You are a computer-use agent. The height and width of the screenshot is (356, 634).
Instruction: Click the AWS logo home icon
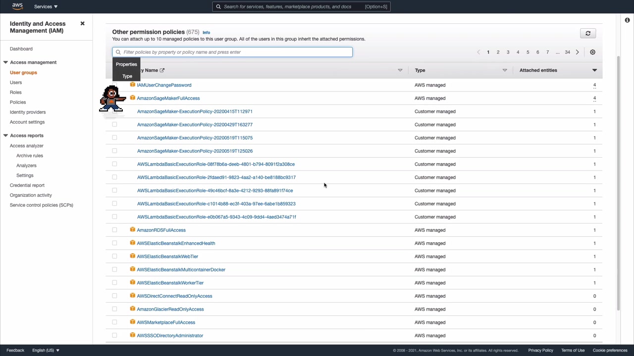click(x=17, y=6)
